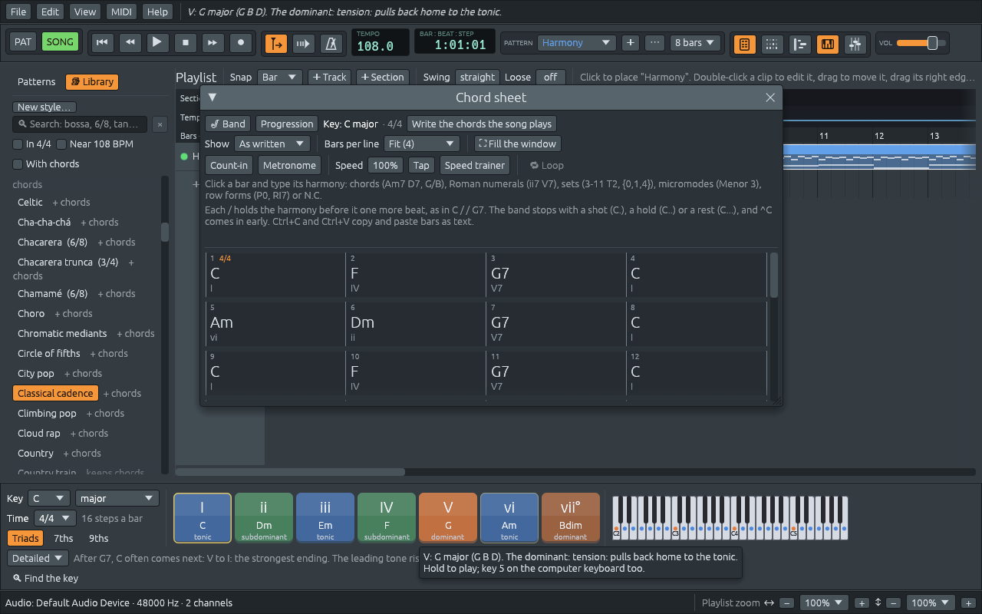Click the Progression button
This screenshot has width=982, height=614.
(x=287, y=124)
